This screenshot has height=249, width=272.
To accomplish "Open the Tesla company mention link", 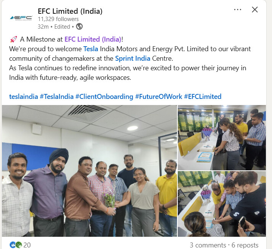I will tap(91, 49).
